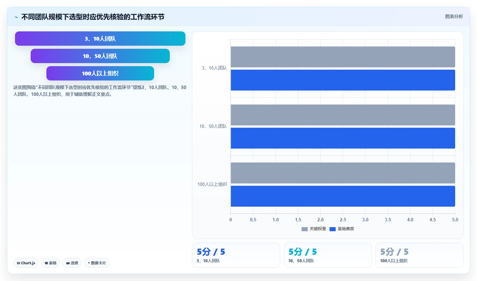
Task: Click the 进度 tag chip
Action: click(72, 263)
